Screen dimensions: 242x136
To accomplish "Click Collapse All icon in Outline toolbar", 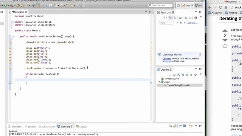I will click(x=174, y=75).
